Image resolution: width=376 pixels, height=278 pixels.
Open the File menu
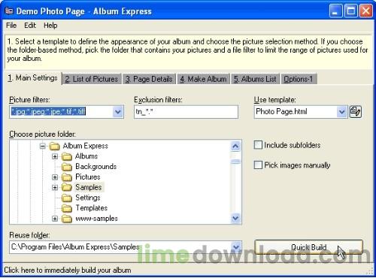click(11, 26)
